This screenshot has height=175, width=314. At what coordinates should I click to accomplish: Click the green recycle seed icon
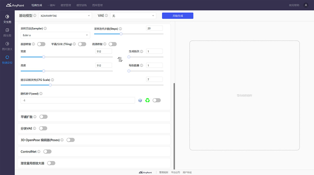pos(148,100)
